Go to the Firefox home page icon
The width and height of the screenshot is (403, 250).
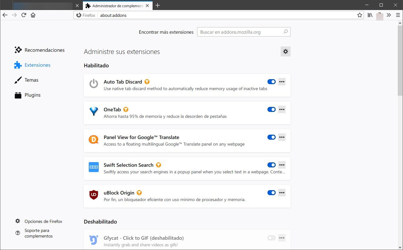[33, 15]
